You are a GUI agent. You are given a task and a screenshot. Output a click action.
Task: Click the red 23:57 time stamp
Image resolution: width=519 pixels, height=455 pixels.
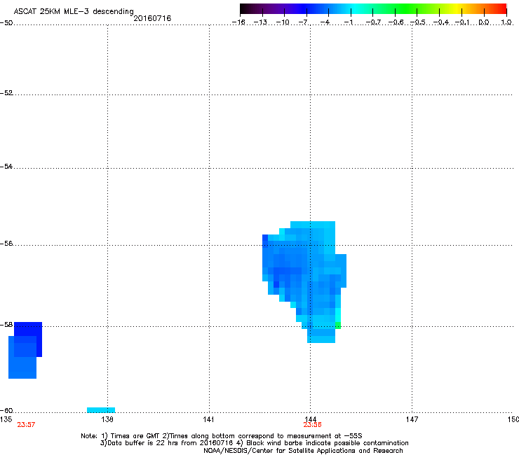(26, 425)
